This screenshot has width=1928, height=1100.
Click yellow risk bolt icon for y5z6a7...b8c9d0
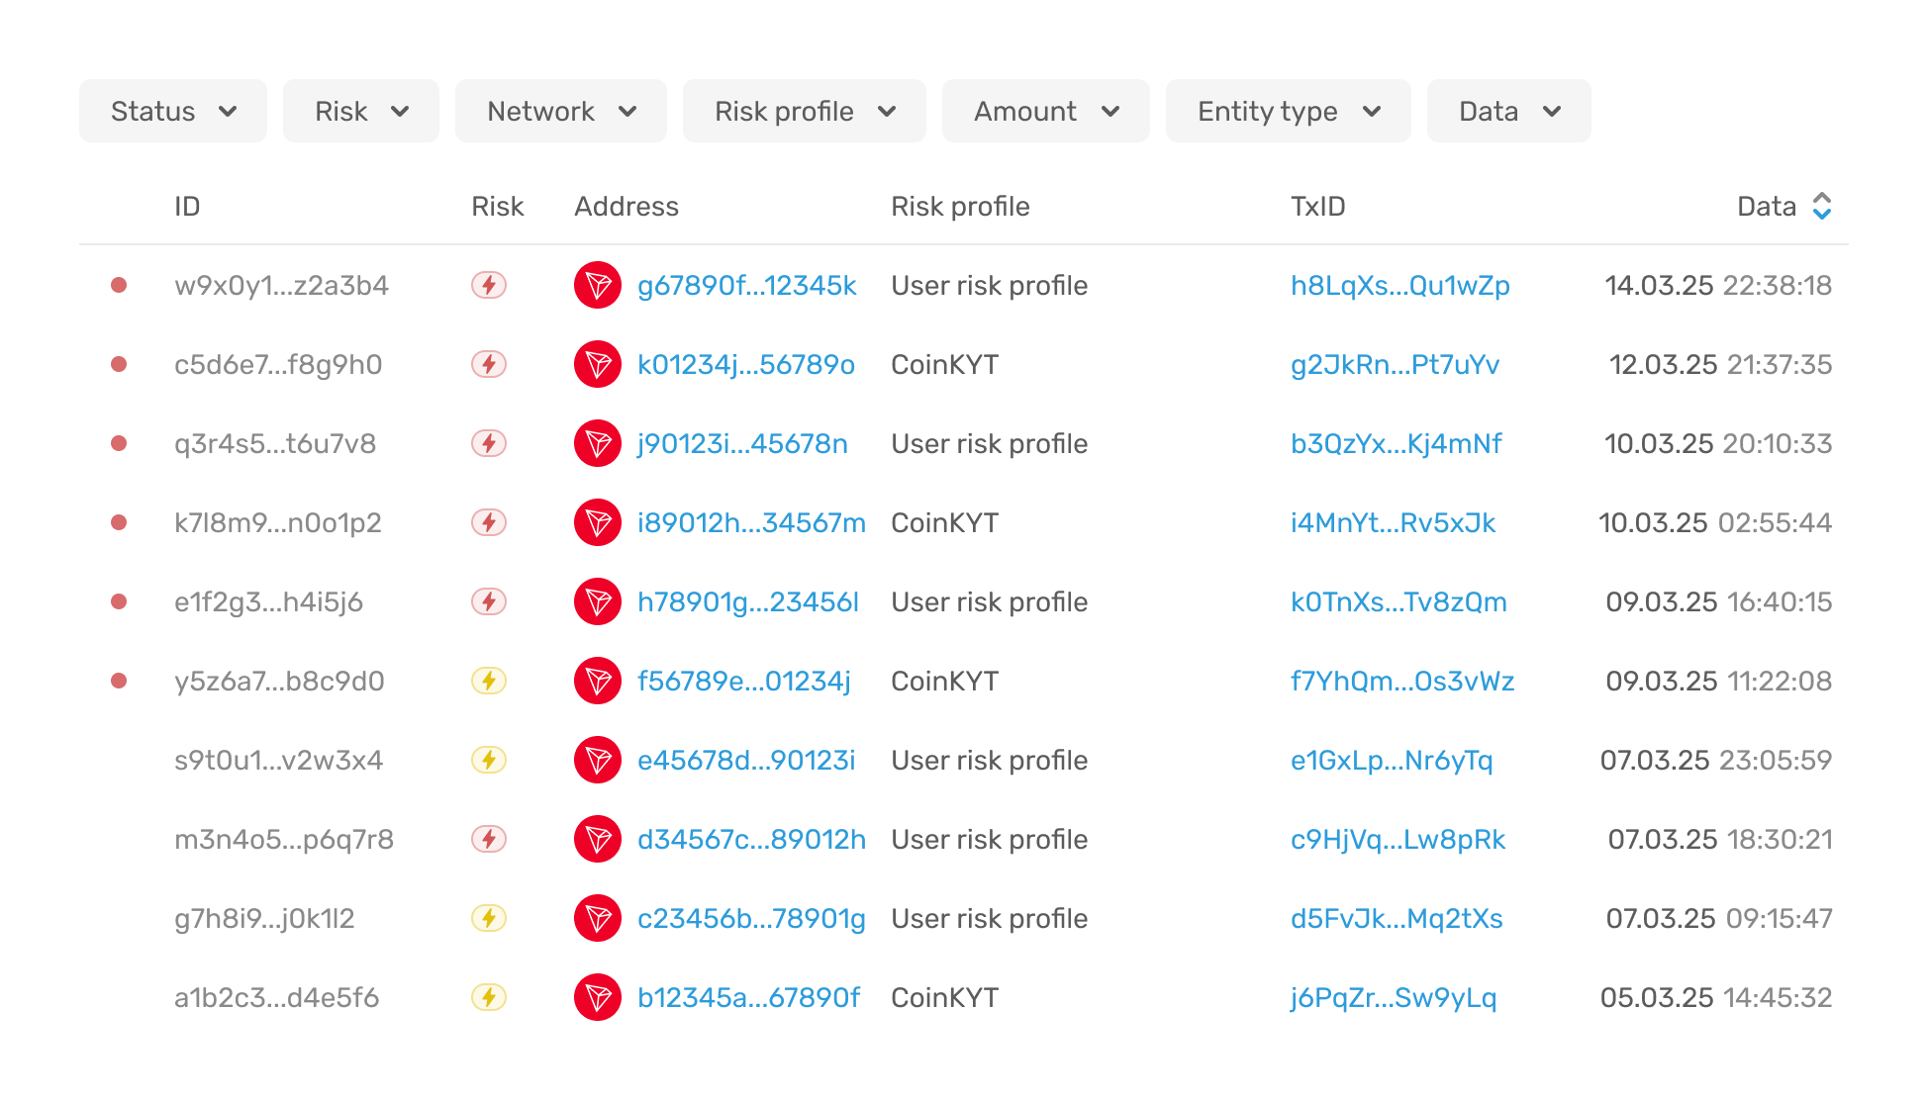[489, 681]
